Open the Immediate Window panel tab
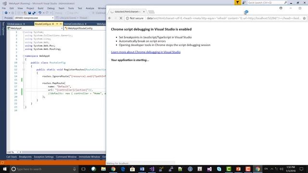308x173 pixels. pos(90,157)
